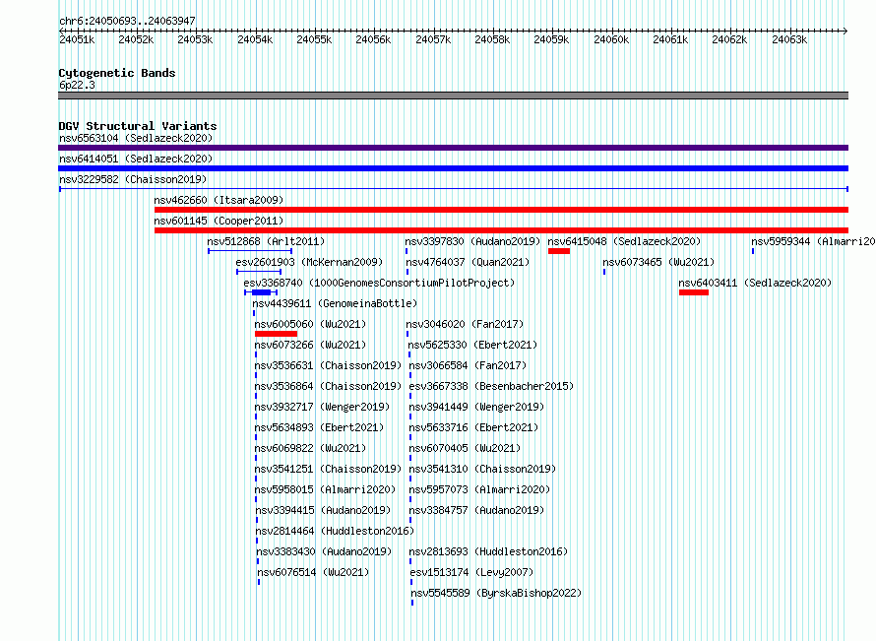Screen dimensions: 876x641
Task: Select the blue esv3368740 variant glyph
Action: click(x=261, y=292)
